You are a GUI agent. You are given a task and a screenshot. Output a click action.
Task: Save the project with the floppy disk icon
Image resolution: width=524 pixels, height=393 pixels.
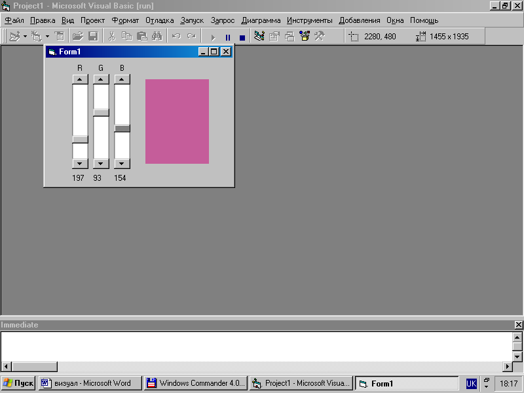coord(93,36)
